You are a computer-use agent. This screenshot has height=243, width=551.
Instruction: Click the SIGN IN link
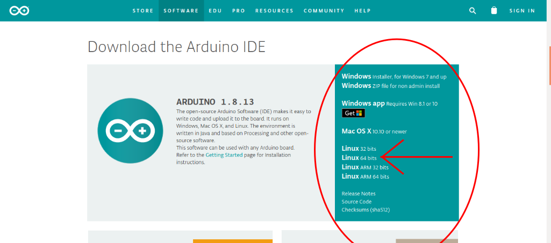(522, 11)
